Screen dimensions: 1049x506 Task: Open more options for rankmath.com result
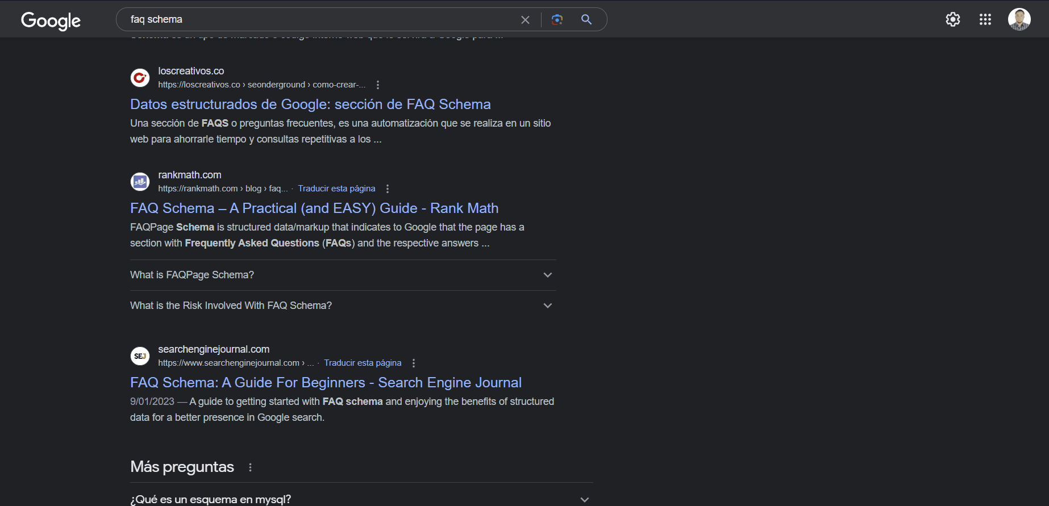(388, 189)
